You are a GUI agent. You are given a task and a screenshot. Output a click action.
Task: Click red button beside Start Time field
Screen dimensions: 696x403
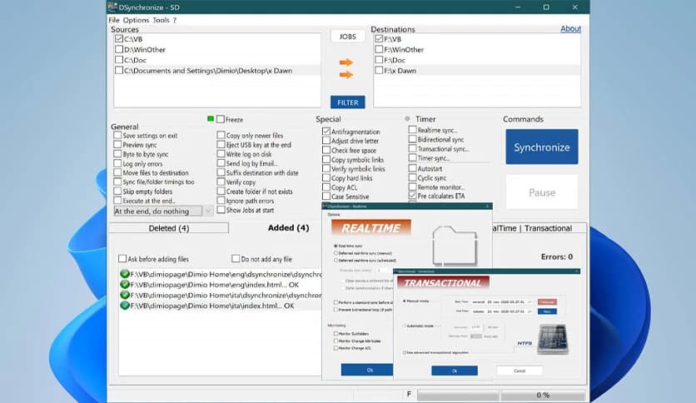[x=547, y=301]
